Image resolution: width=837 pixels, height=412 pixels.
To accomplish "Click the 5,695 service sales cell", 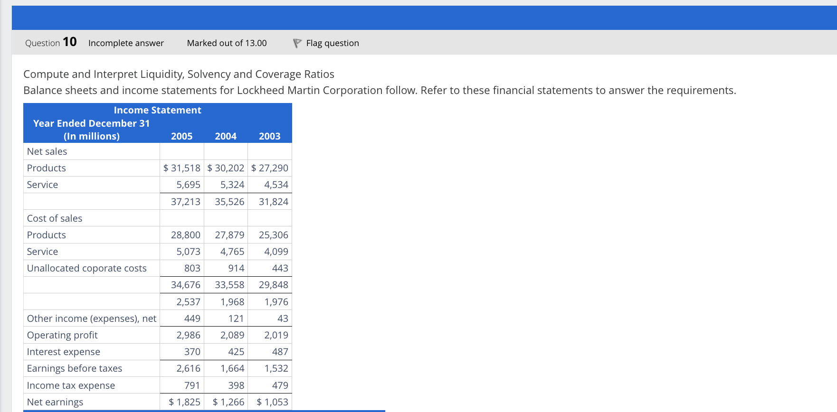I will [182, 185].
